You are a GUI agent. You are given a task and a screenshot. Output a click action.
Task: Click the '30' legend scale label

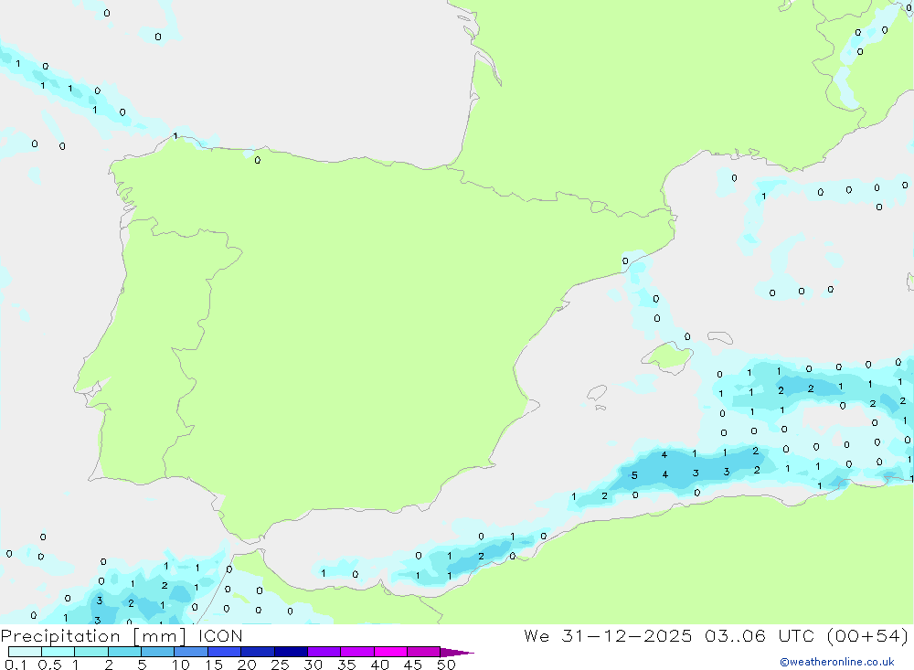314,665
